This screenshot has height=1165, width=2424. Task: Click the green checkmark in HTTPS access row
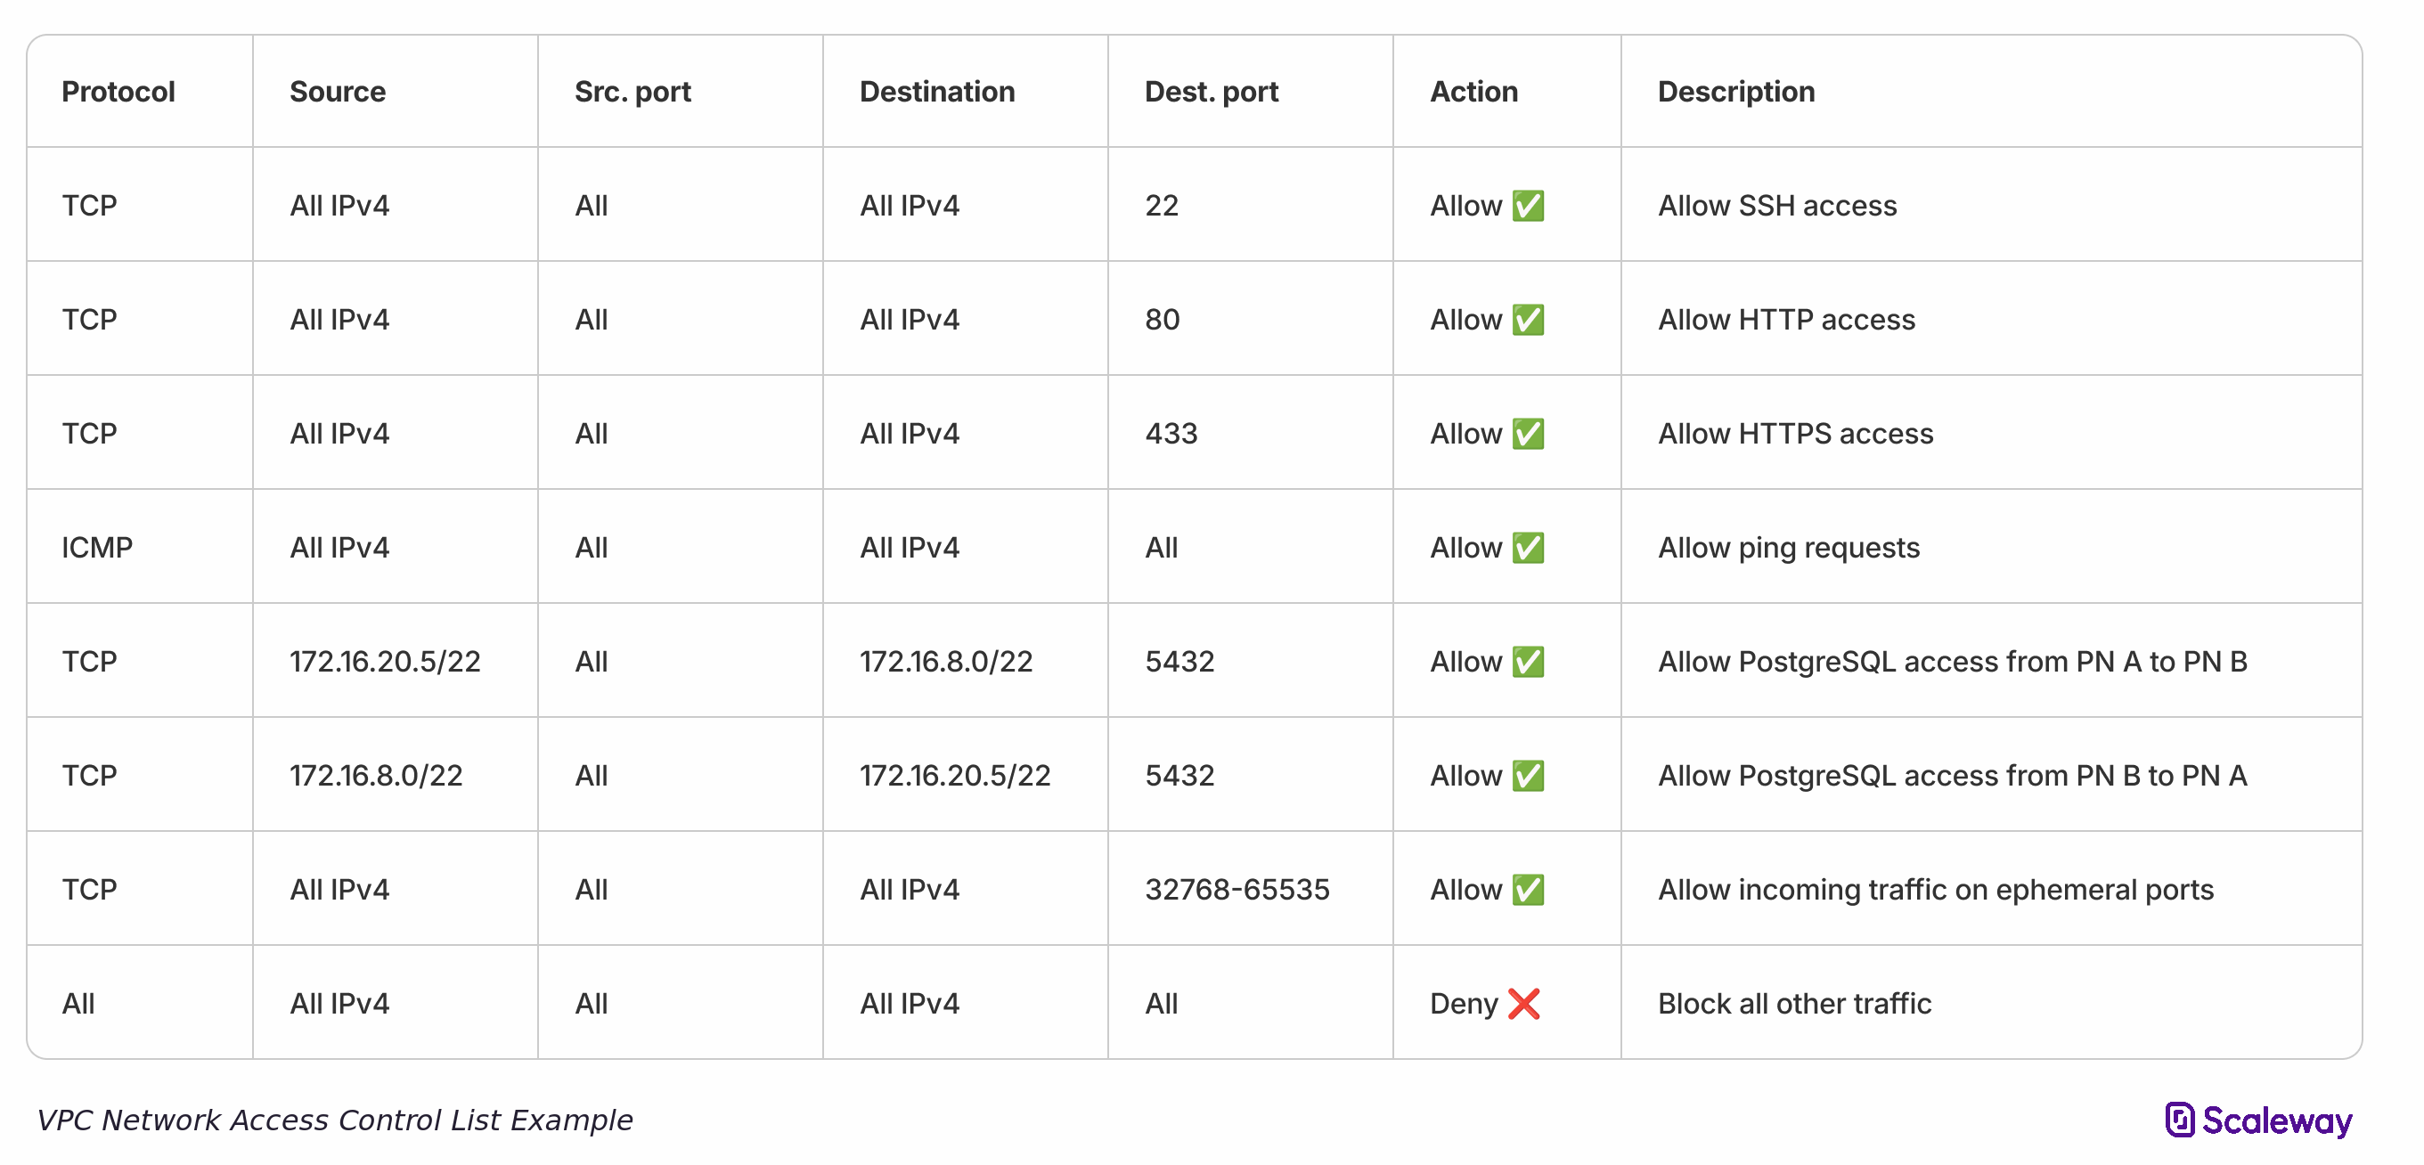[x=1527, y=434]
